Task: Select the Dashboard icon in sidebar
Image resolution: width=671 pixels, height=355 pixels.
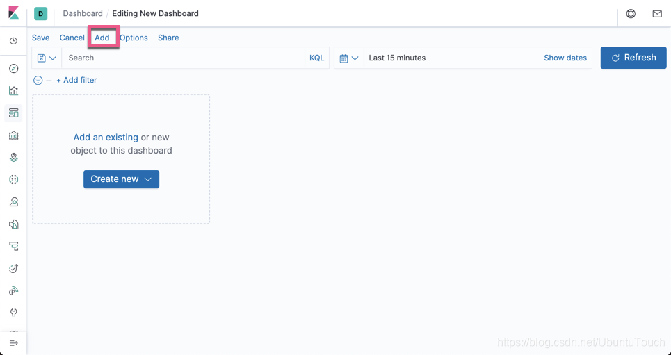Action: [x=14, y=113]
